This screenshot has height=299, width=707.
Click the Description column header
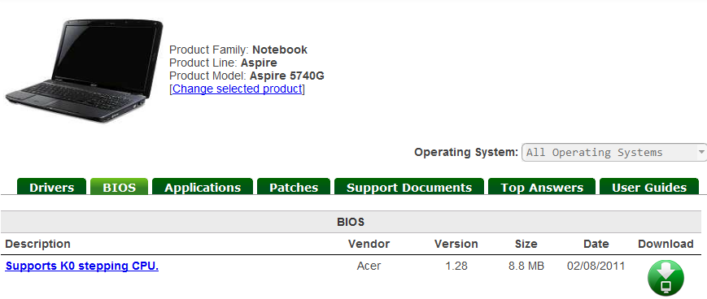coord(38,244)
